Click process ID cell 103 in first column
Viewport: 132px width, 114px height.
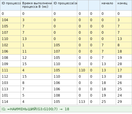(10, 83)
